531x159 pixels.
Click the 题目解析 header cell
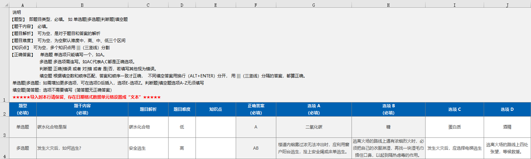(x=148, y=109)
